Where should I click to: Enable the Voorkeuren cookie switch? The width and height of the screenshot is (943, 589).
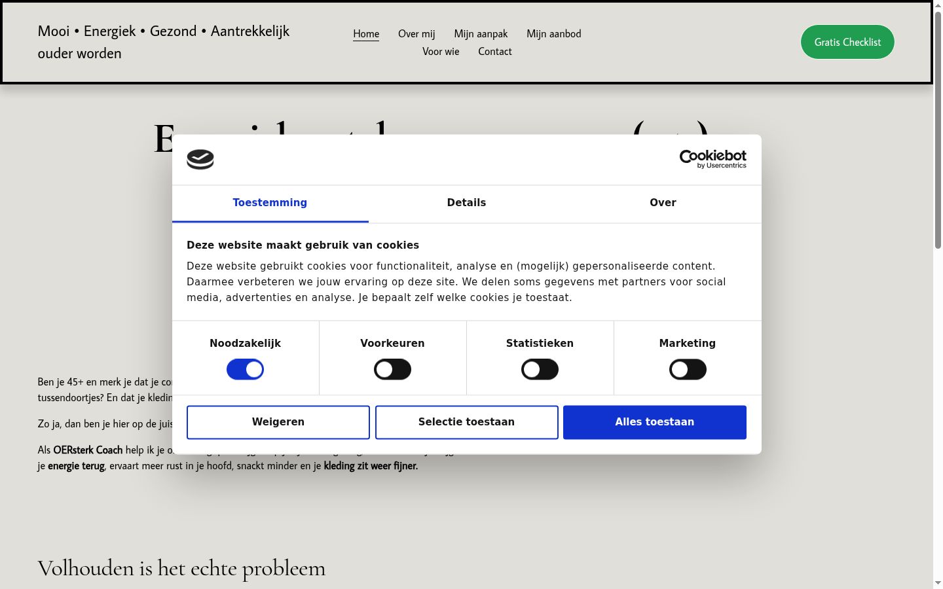(392, 370)
